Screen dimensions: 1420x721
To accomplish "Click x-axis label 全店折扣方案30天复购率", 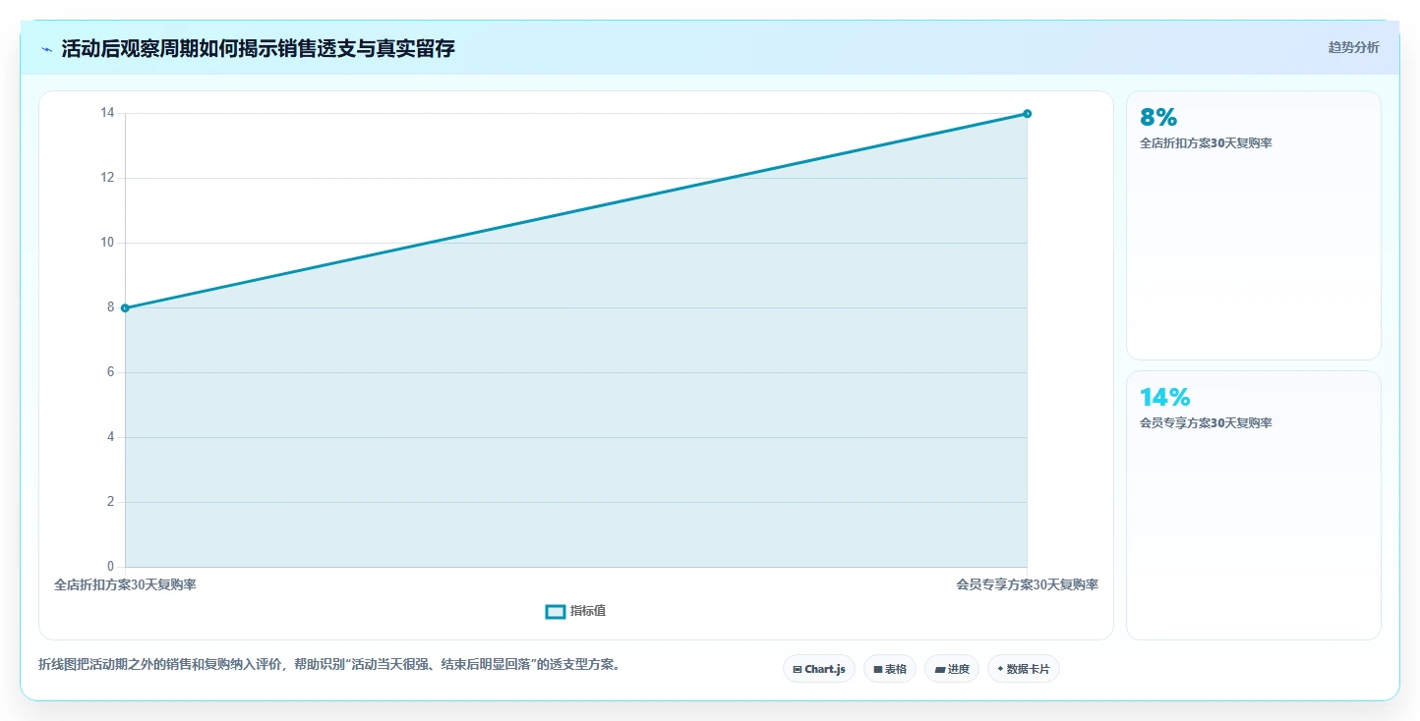I will [125, 584].
